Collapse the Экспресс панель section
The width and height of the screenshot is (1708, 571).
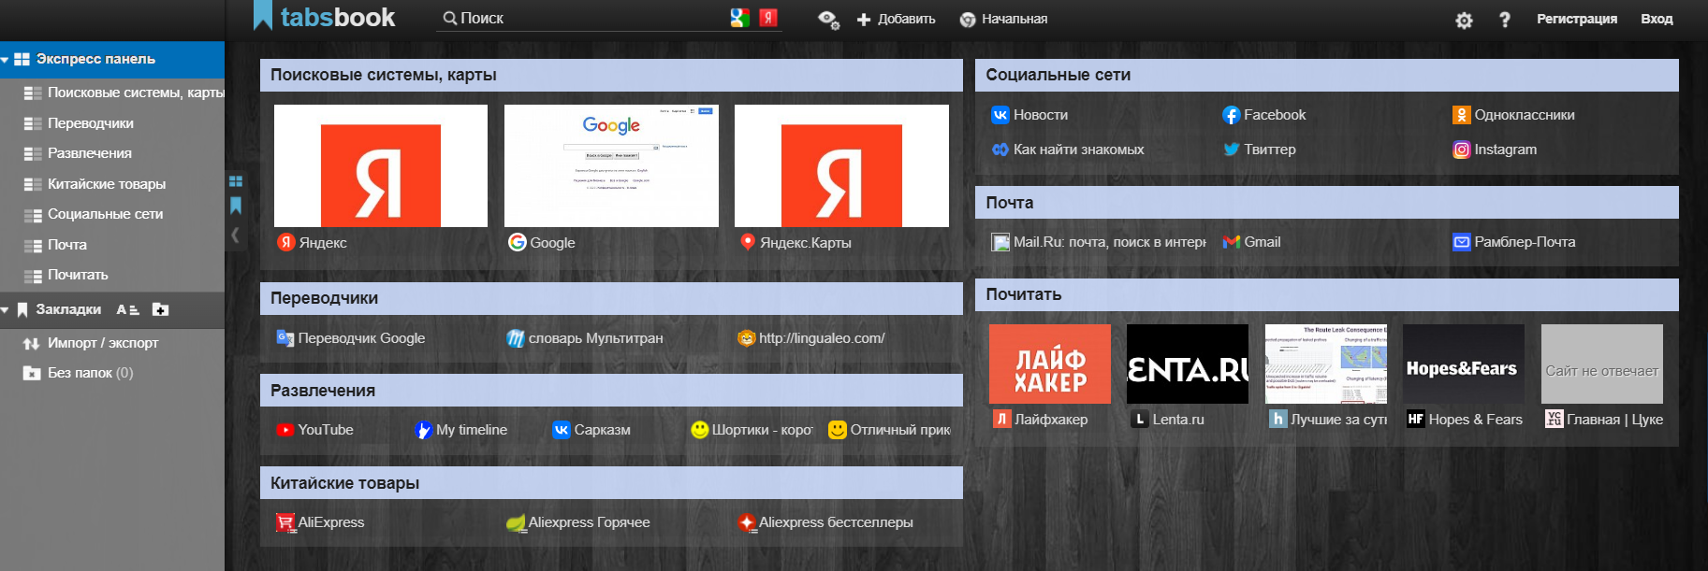click(6, 59)
